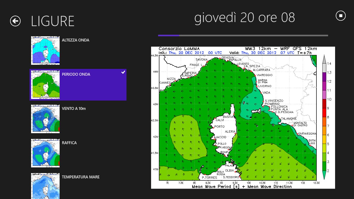Stop the animation playback
The image size is (354, 199).
341,16
